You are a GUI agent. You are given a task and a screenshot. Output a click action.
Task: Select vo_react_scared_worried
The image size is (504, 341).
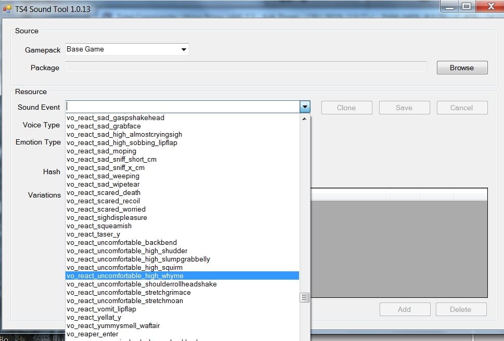click(182, 209)
